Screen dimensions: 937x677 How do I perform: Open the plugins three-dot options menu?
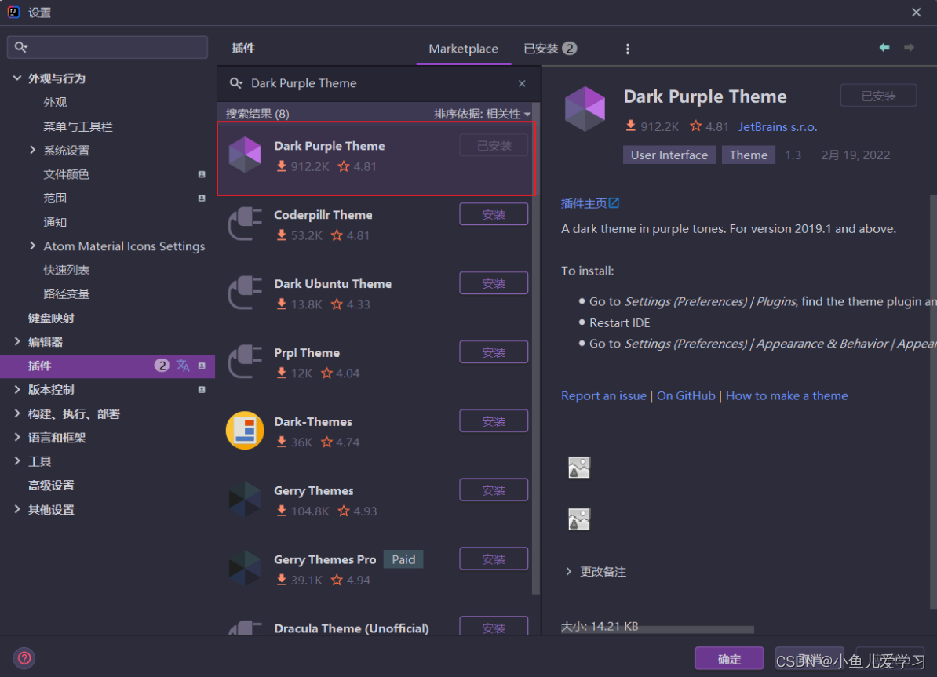628,49
